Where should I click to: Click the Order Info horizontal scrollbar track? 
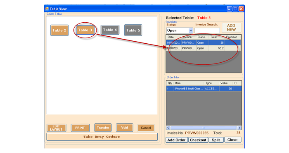click(204, 127)
